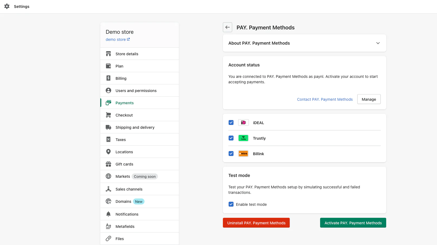Click the Test mode heading
This screenshot has height=245, width=437.
239,175
